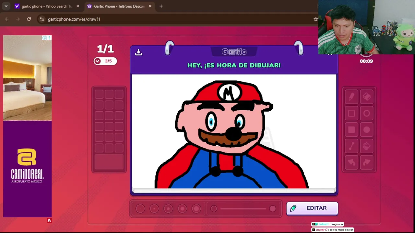Click the opacity slider right handle
Viewport: 415px width, 233px height.
coord(272,209)
